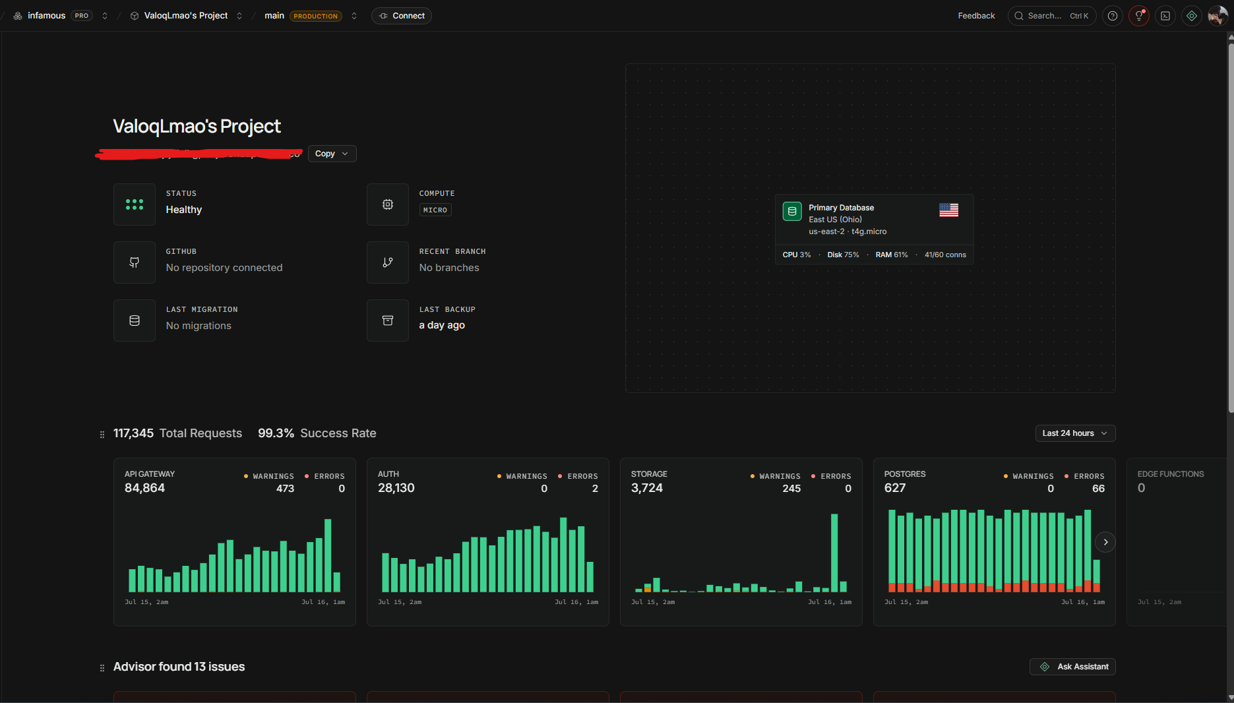Click the Disk 75% metric
Image resolution: width=1234 pixels, height=703 pixels.
[844, 255]
